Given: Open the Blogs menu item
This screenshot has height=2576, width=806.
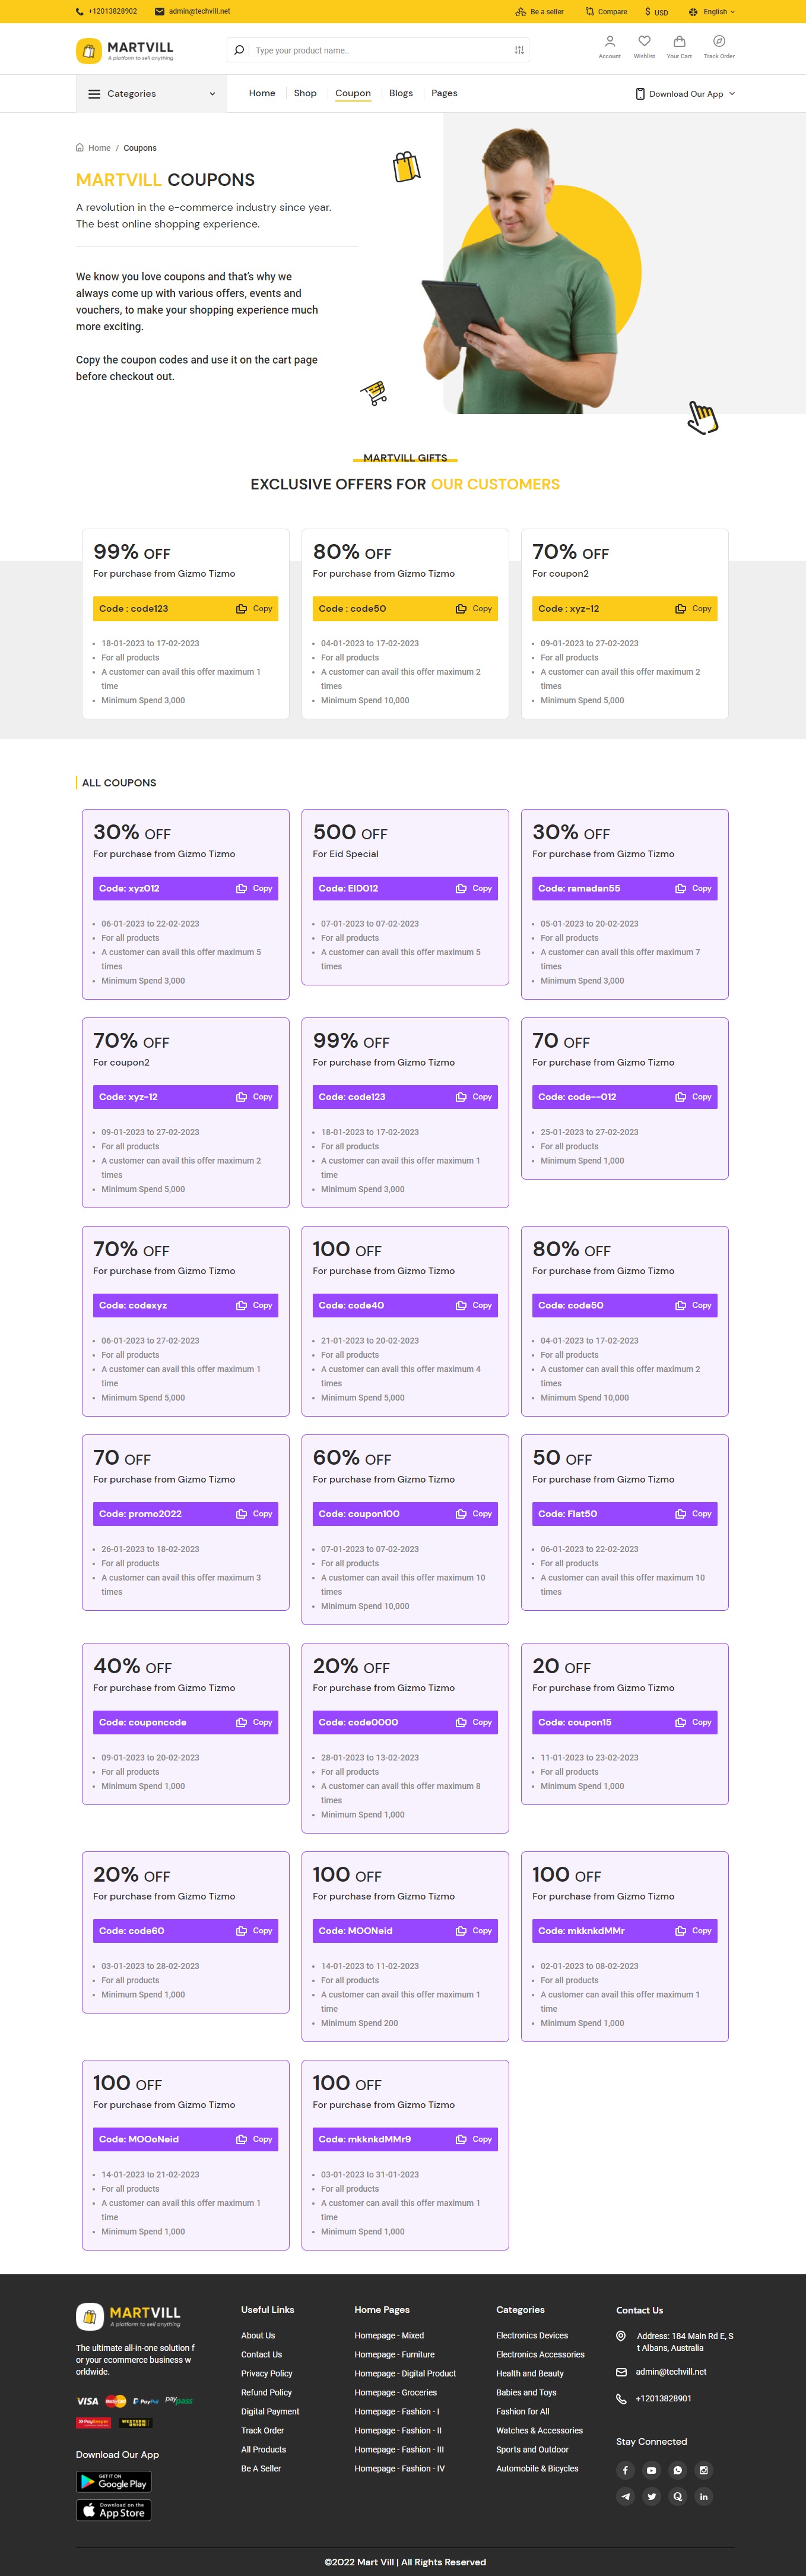Looking at the screenshot, I should click(401, 93).
